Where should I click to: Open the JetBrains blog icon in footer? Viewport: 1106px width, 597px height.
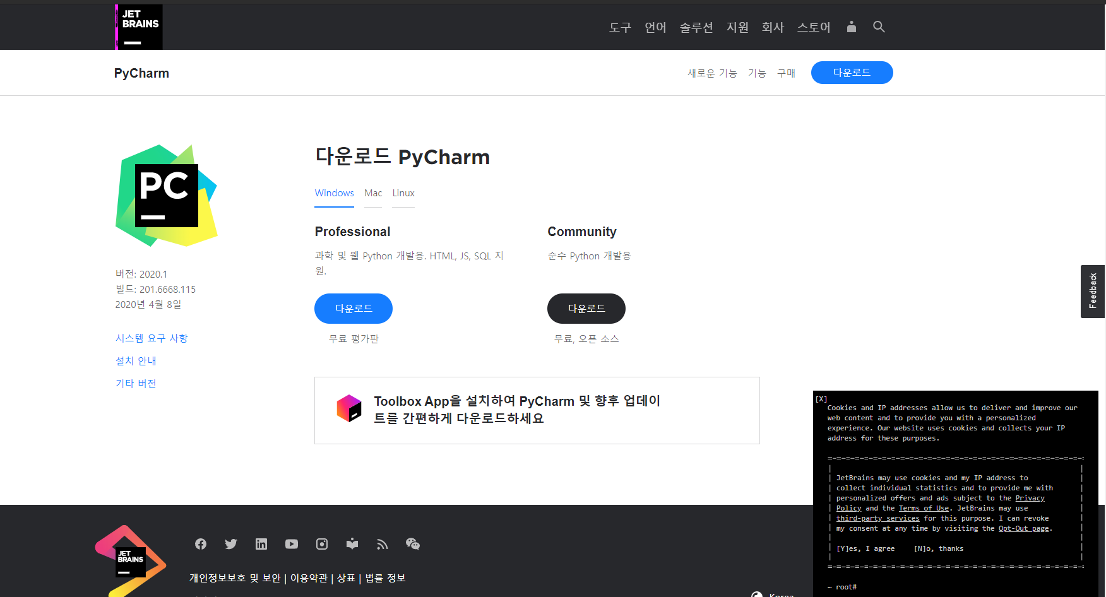click(x=352, y=544)
